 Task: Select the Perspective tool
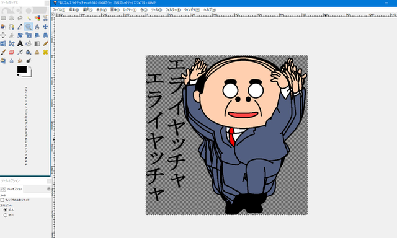click(x=45, y=35)
